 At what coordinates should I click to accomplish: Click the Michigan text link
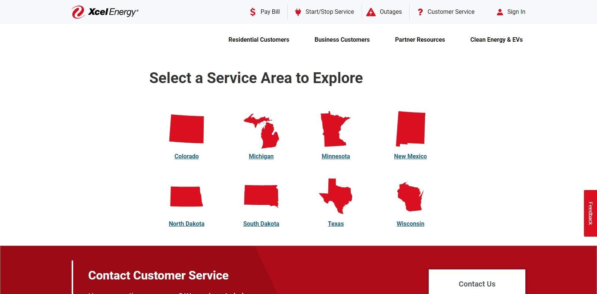(261, 156)
